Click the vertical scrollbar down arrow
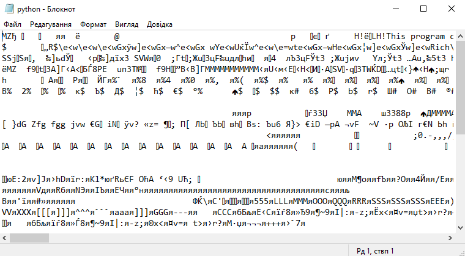The height and width of the screenshot is (256, 465). point(460,228)
